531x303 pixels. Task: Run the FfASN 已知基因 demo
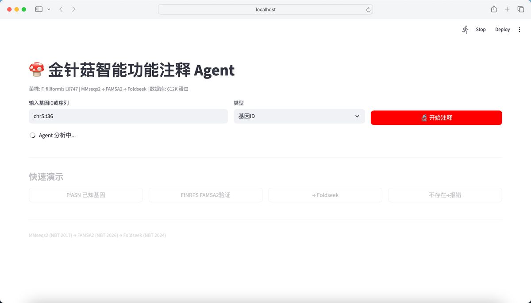pyautogui.click(x=86, y=195)
